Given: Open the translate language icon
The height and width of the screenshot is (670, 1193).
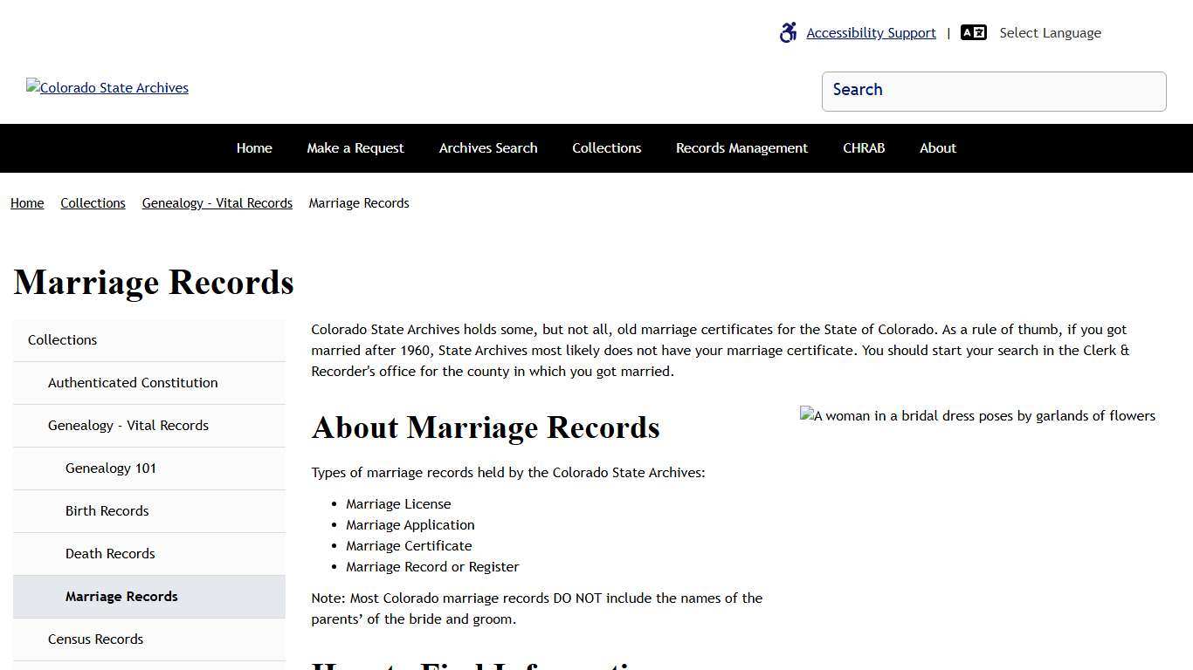Looking at the screenshot, I should click(x=973, y=32).
